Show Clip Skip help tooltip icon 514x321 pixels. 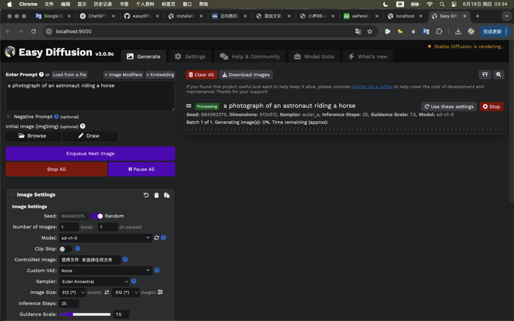78,249
